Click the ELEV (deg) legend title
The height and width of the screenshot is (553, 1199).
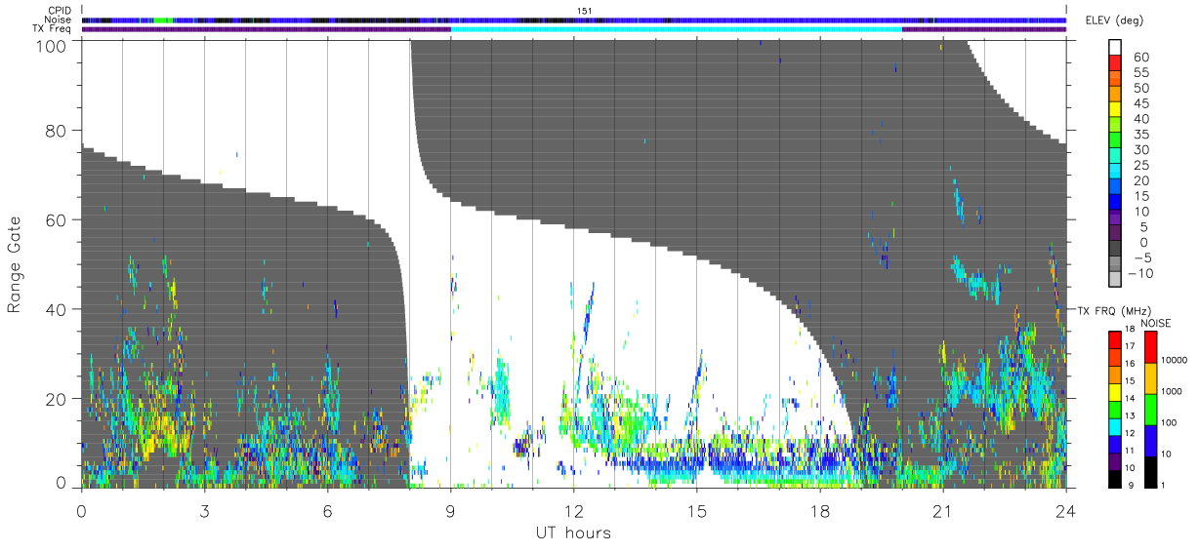1116,20
